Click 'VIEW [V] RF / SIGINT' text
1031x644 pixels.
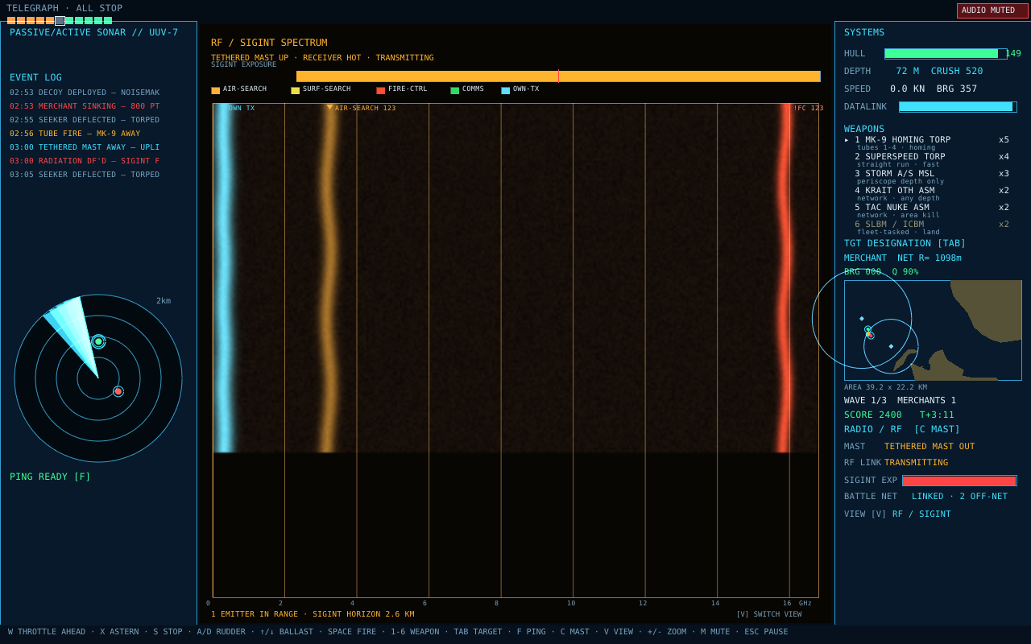897,514
